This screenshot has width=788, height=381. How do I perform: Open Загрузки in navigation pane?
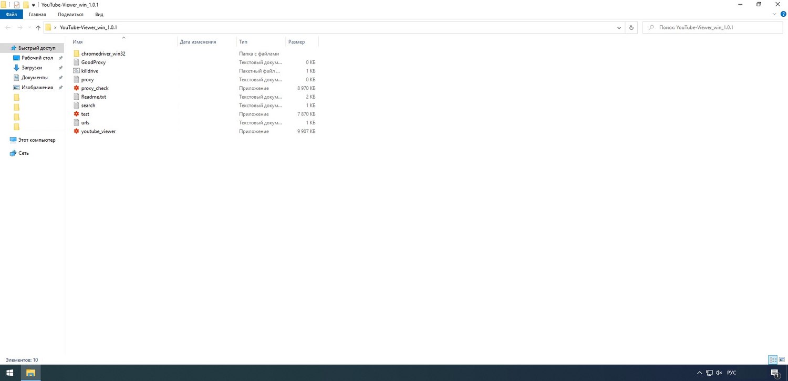[x=32, y=68]
